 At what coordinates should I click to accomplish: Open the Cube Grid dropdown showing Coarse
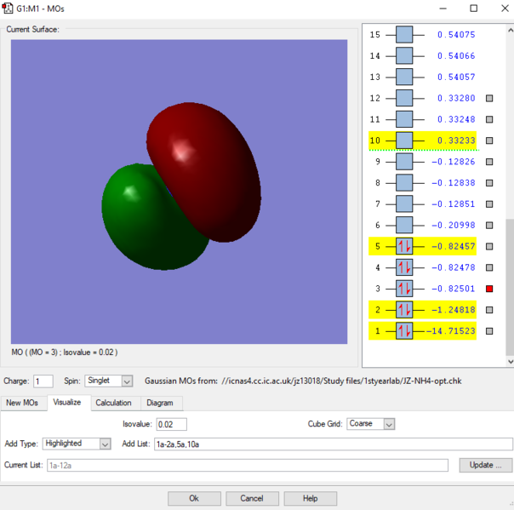click(x=370, y=424)
